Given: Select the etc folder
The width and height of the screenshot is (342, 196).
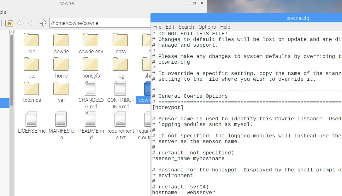Looking at the screenshot, I should tap(32, 64).
